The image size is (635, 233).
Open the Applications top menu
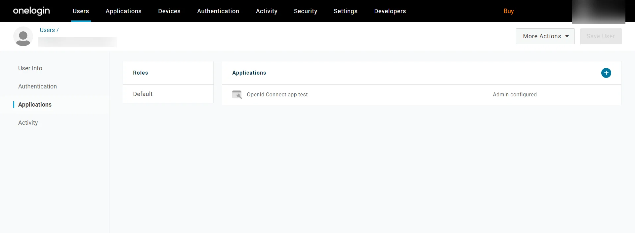click(123, 11)
